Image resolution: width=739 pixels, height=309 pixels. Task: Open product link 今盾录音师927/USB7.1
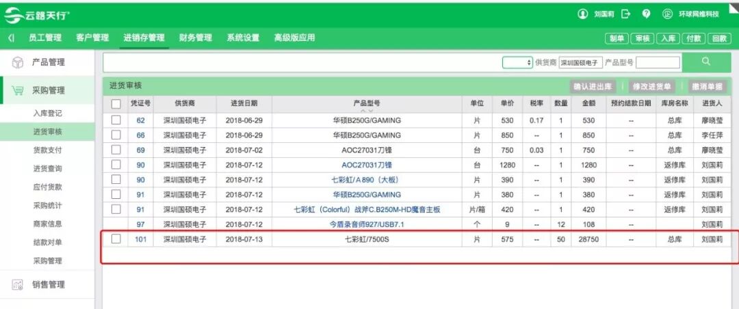[367, 224]
